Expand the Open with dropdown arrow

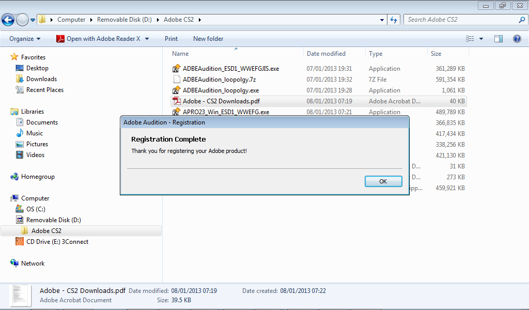pos(147,39)
